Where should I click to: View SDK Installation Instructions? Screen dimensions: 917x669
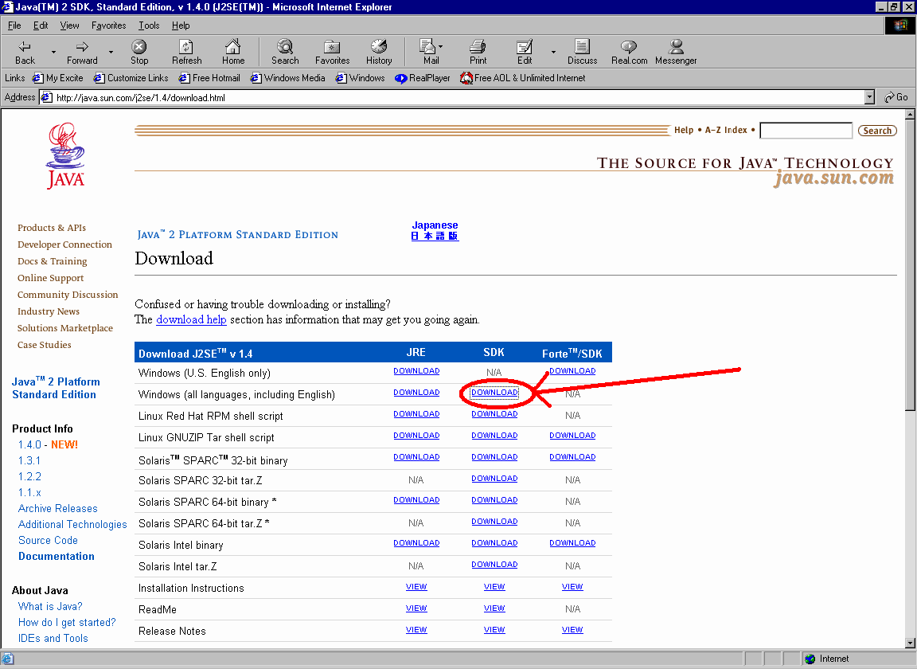[494, 586]
